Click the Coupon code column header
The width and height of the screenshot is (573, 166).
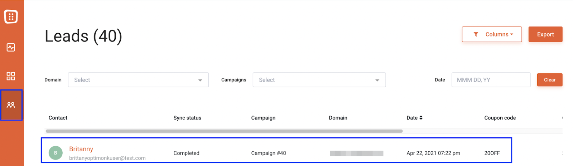tap(500, 118)
